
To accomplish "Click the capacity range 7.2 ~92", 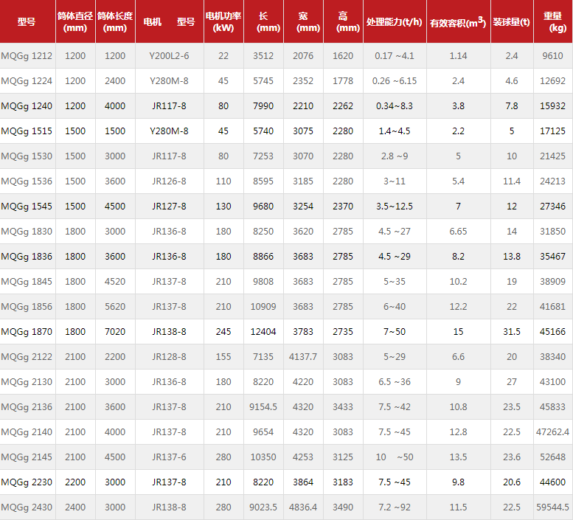I will tap(395, 507).
